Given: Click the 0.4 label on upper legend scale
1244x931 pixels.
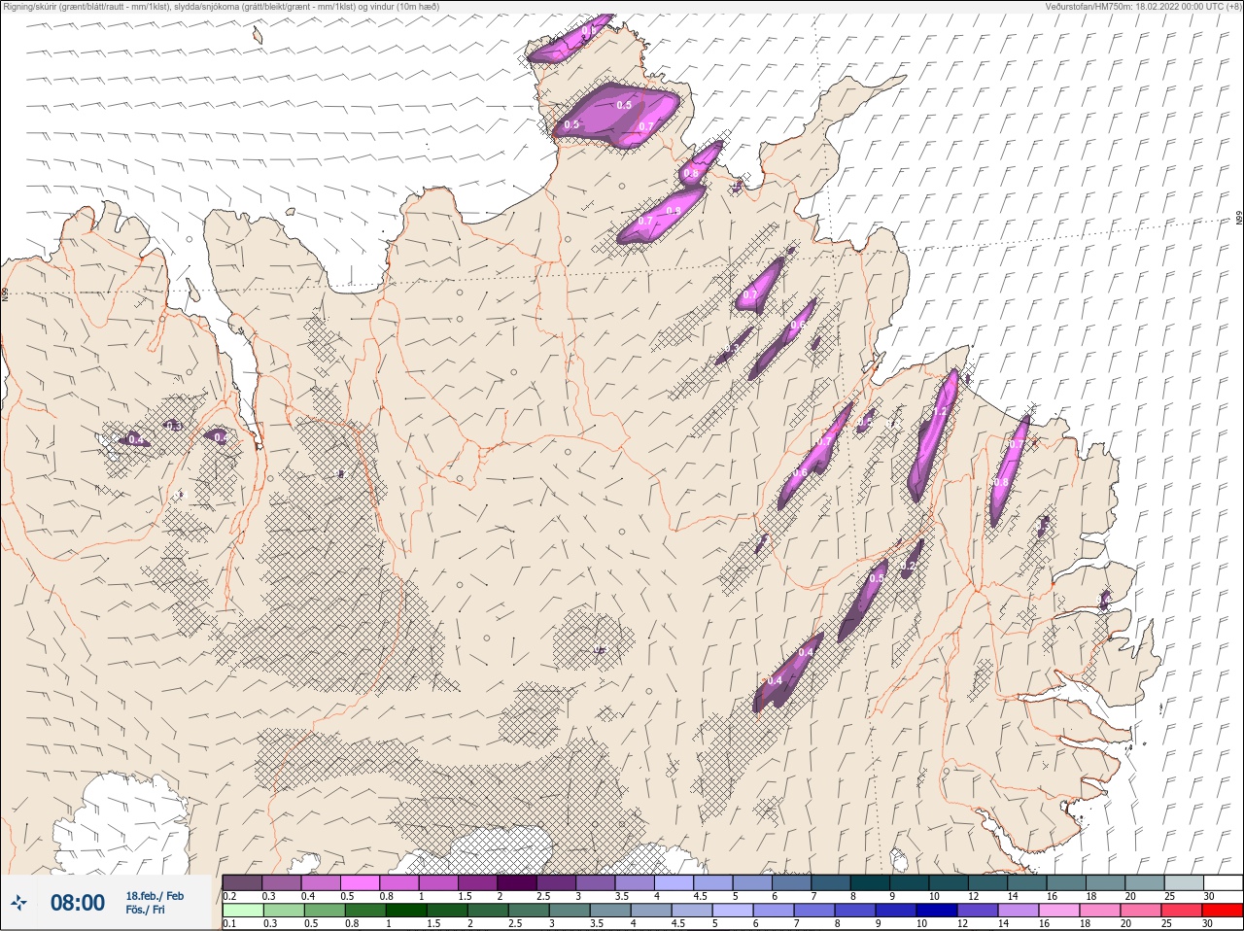Looking at the screenshot, I should 308,896.
